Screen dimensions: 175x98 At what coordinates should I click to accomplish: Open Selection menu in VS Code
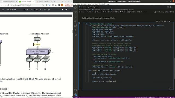point(84,4)
